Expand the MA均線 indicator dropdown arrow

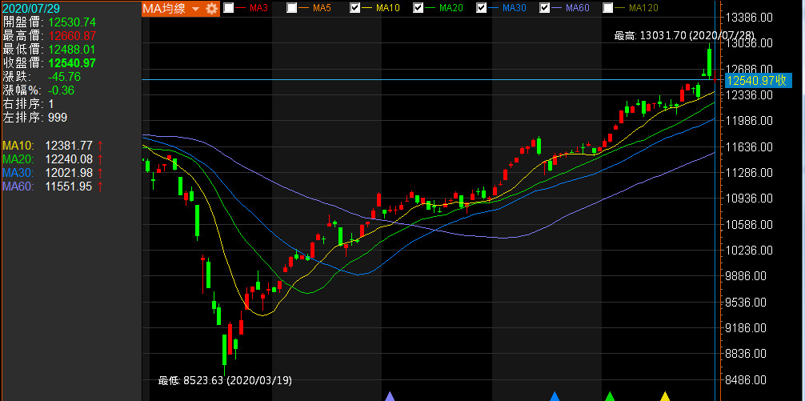[x=195, y=9]
